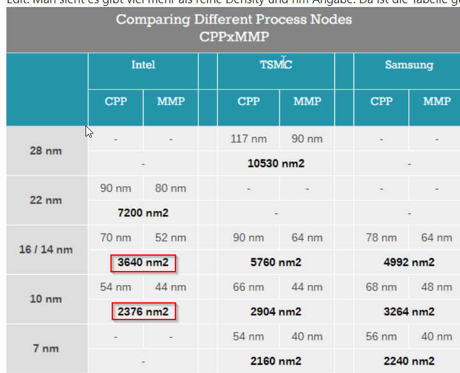This screenshot has width=460, height=373.
Task: Click the MMP subheader under TSMC
Action: (307, 101)
